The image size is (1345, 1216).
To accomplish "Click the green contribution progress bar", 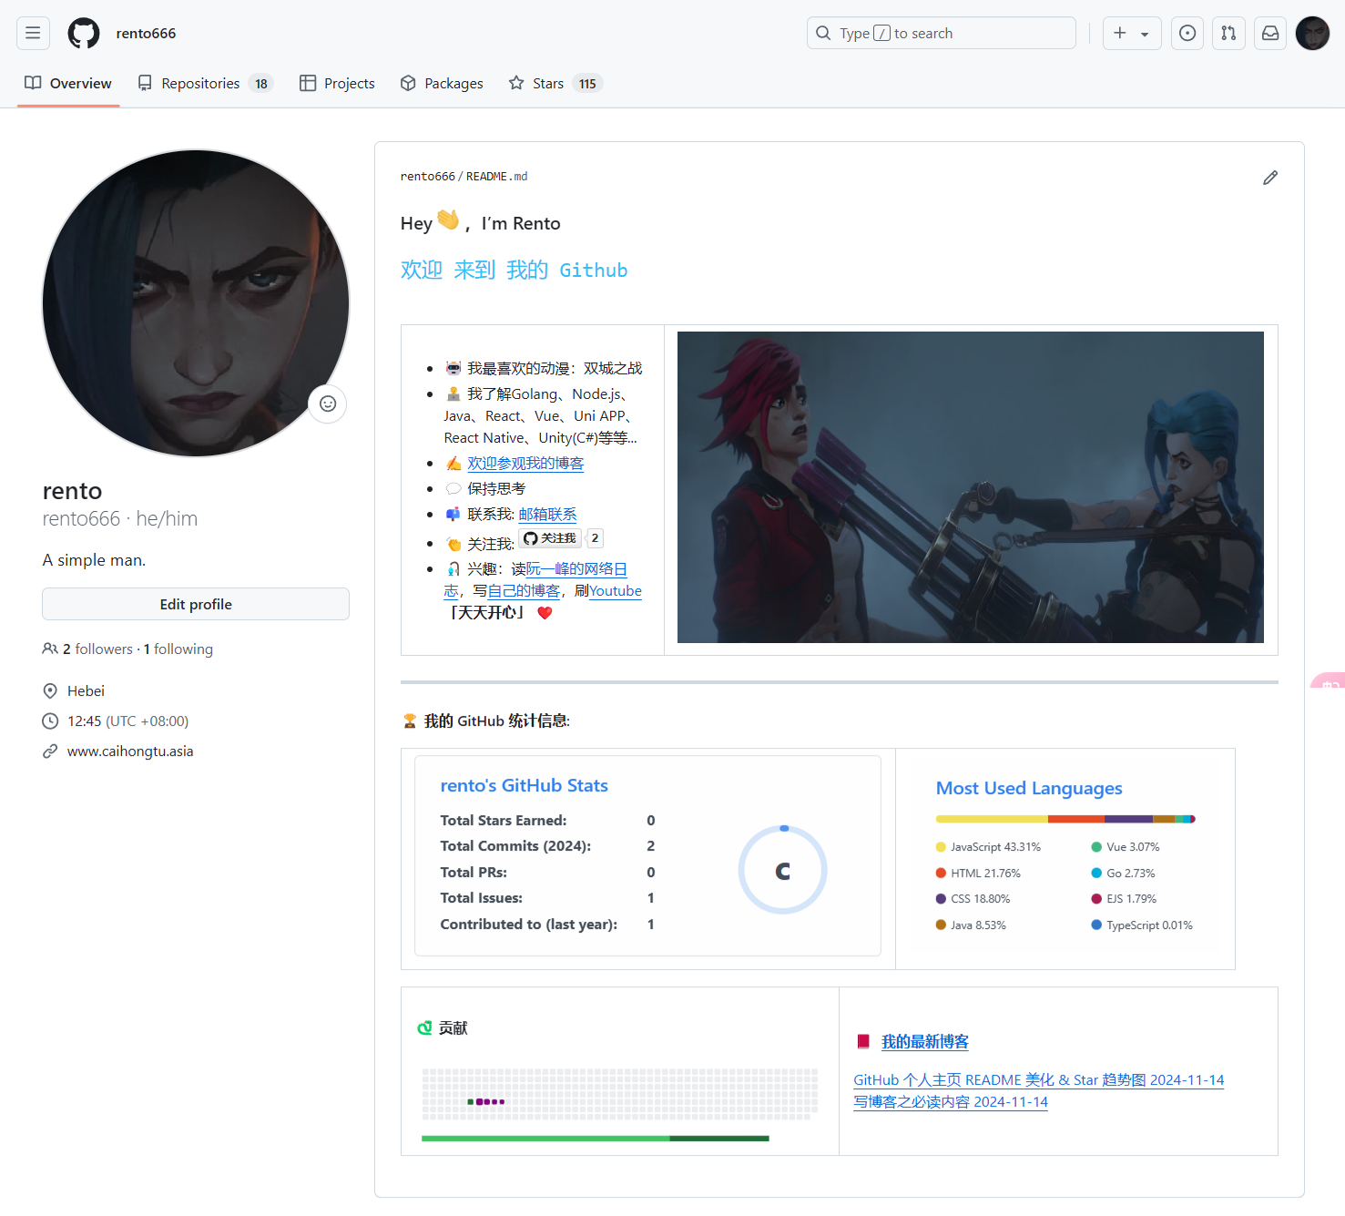I will click(596, 1139).
